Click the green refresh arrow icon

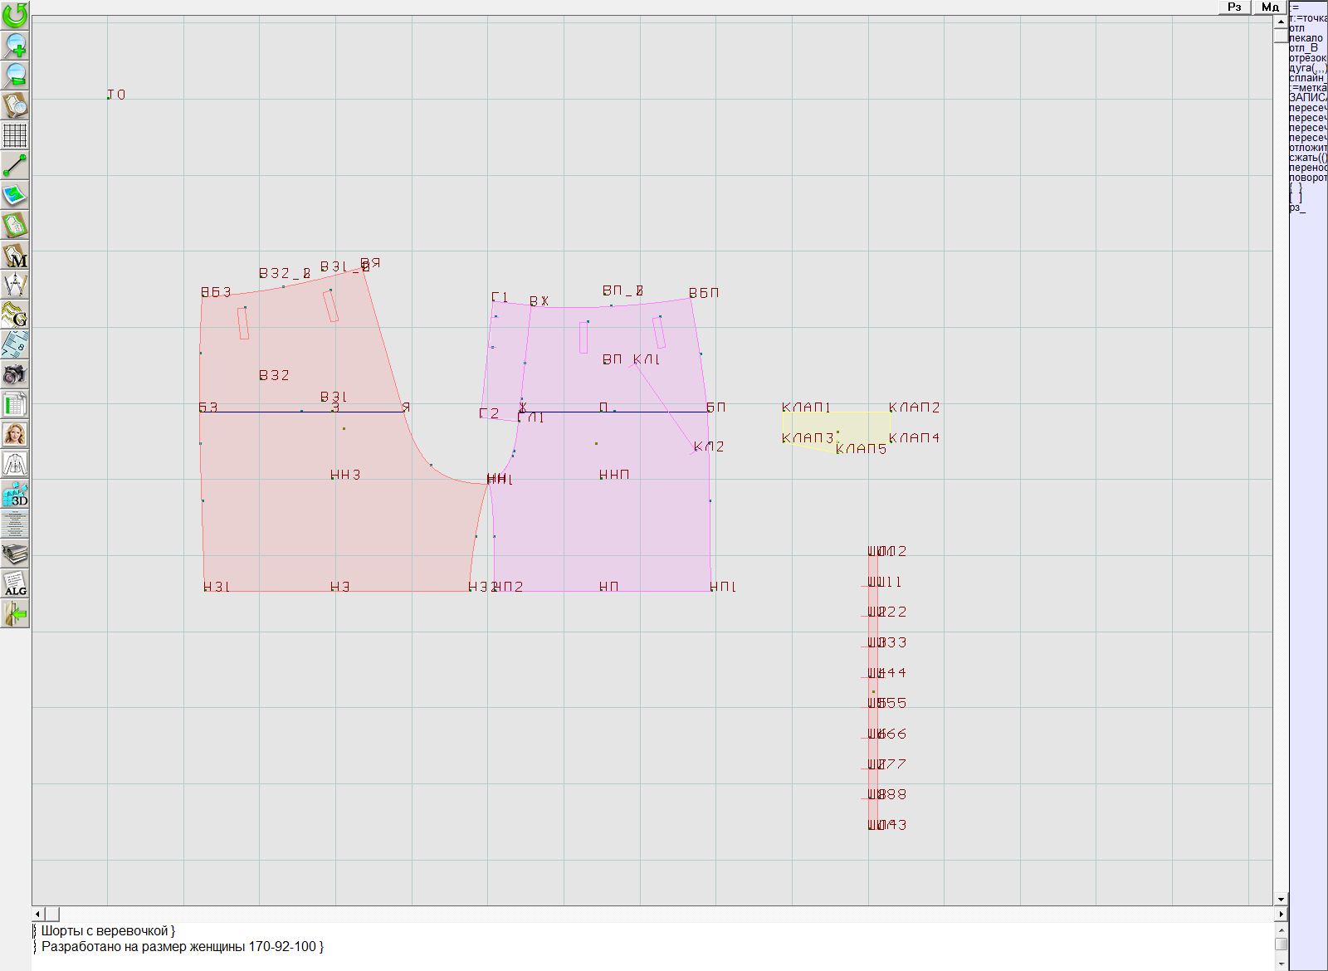tap(15, 14)
